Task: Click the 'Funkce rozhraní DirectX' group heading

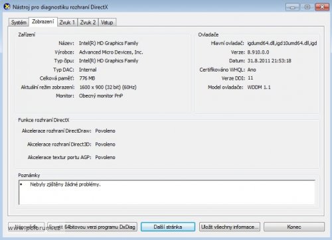Action: click(44, 120)
